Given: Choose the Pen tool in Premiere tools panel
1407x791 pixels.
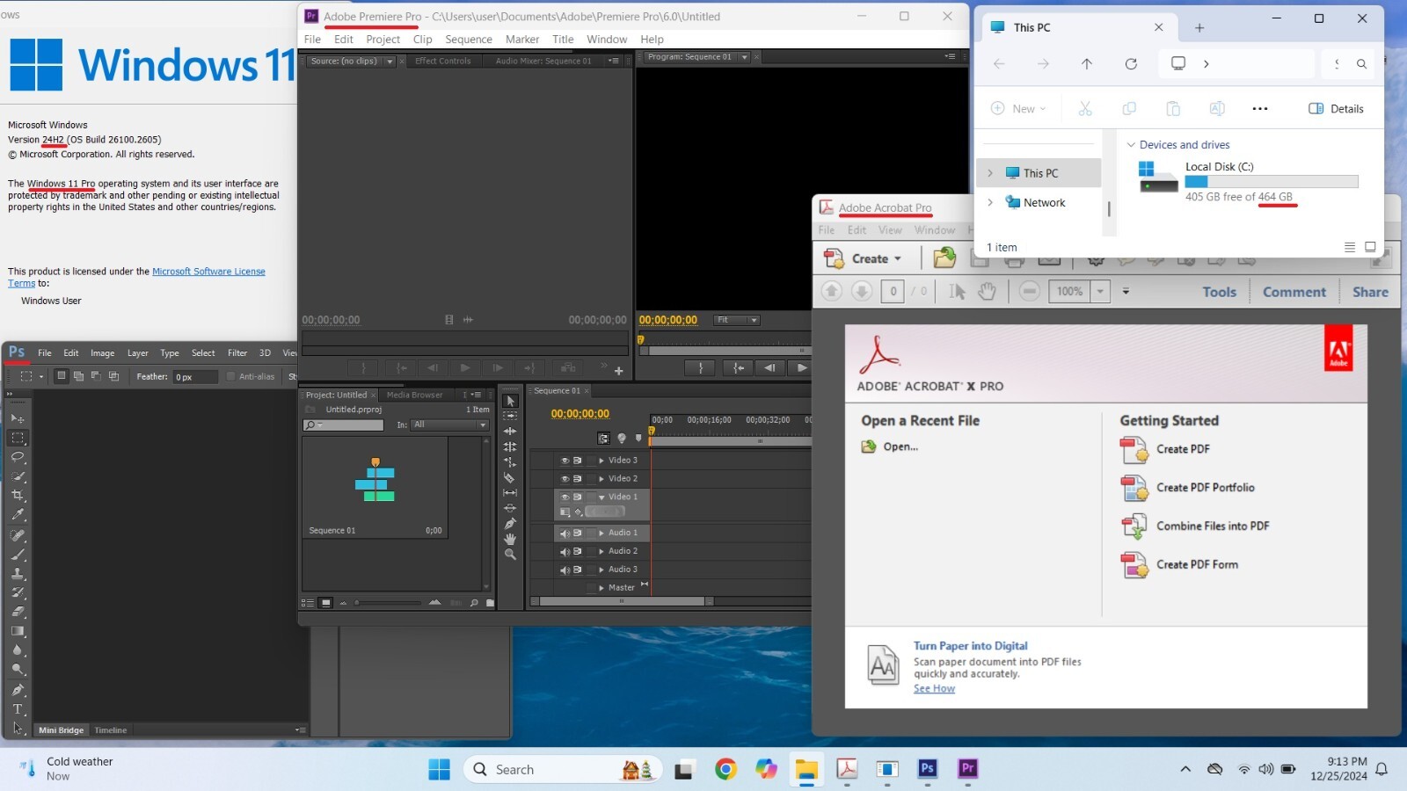Looking at the screenshot, I should [510, 524].
